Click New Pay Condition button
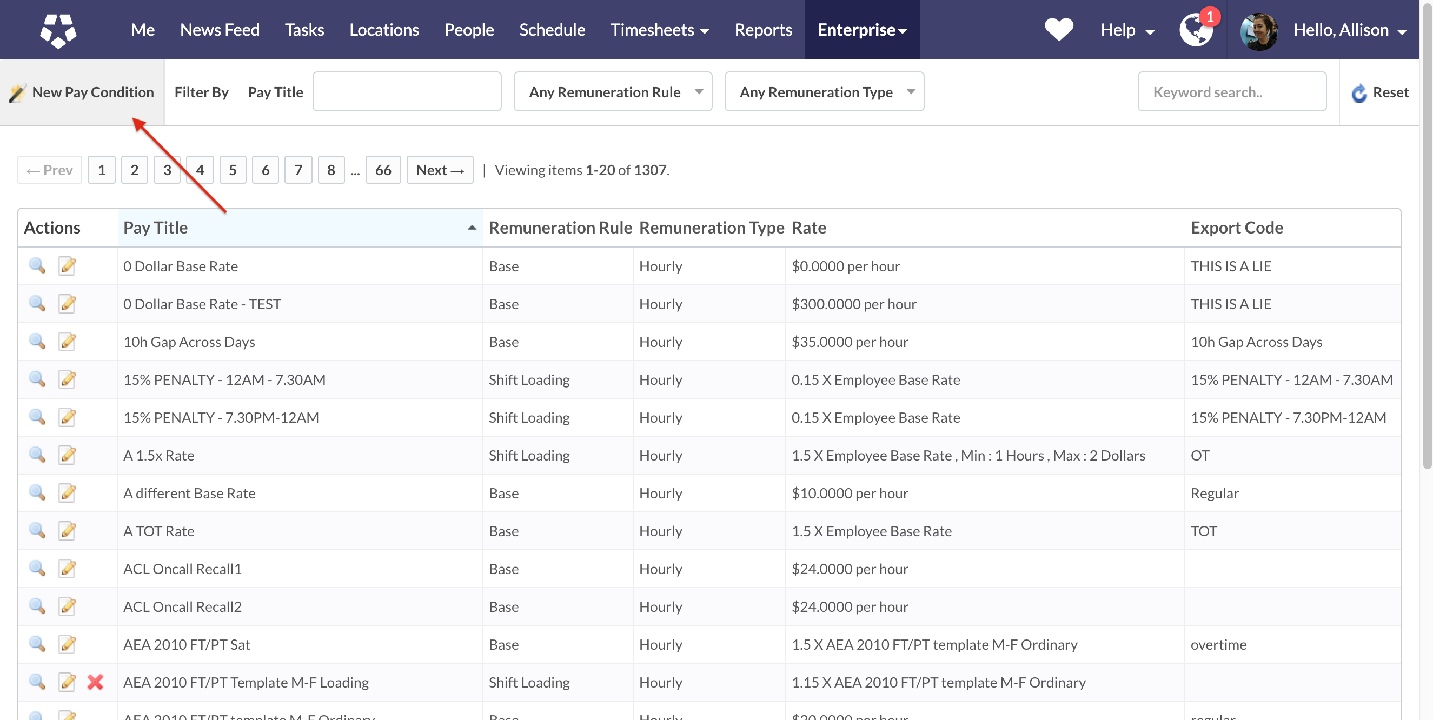This screenshot has height=720, width=1433. point(82,92)
